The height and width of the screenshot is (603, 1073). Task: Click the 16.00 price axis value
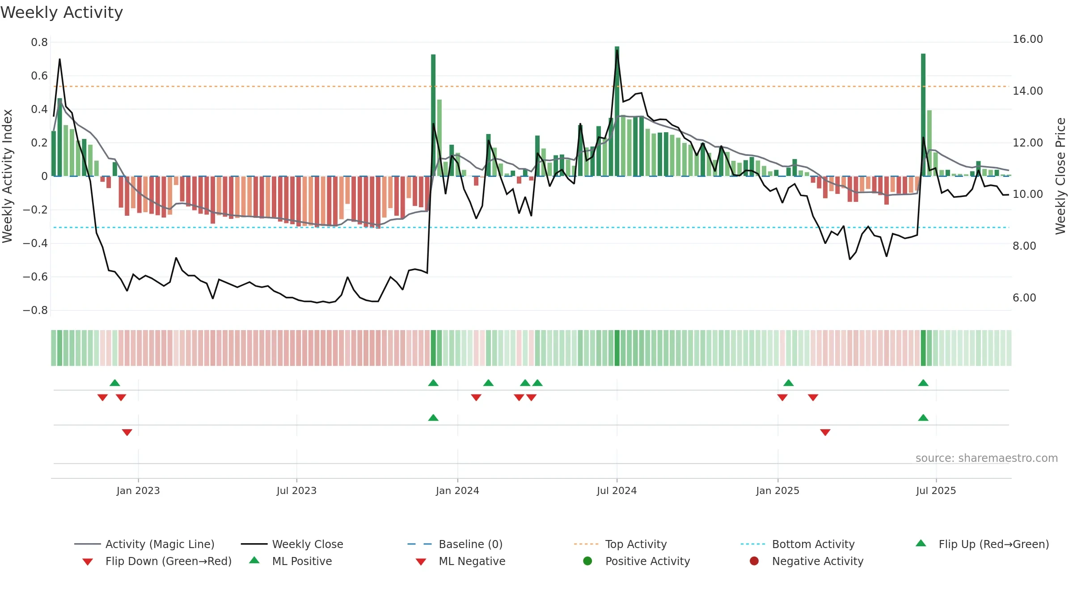click(1027, 39)
